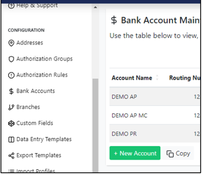Click the Authorization Groups shield icon
Viewport: 202px width, 175px height.
click(x=11, y=59)
